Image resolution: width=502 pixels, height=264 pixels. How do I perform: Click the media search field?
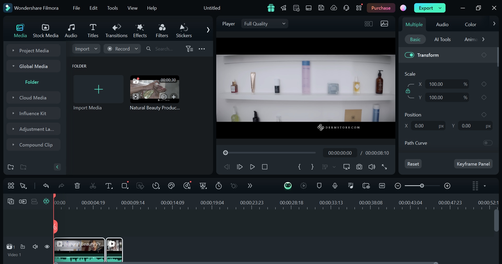[164, 49]
